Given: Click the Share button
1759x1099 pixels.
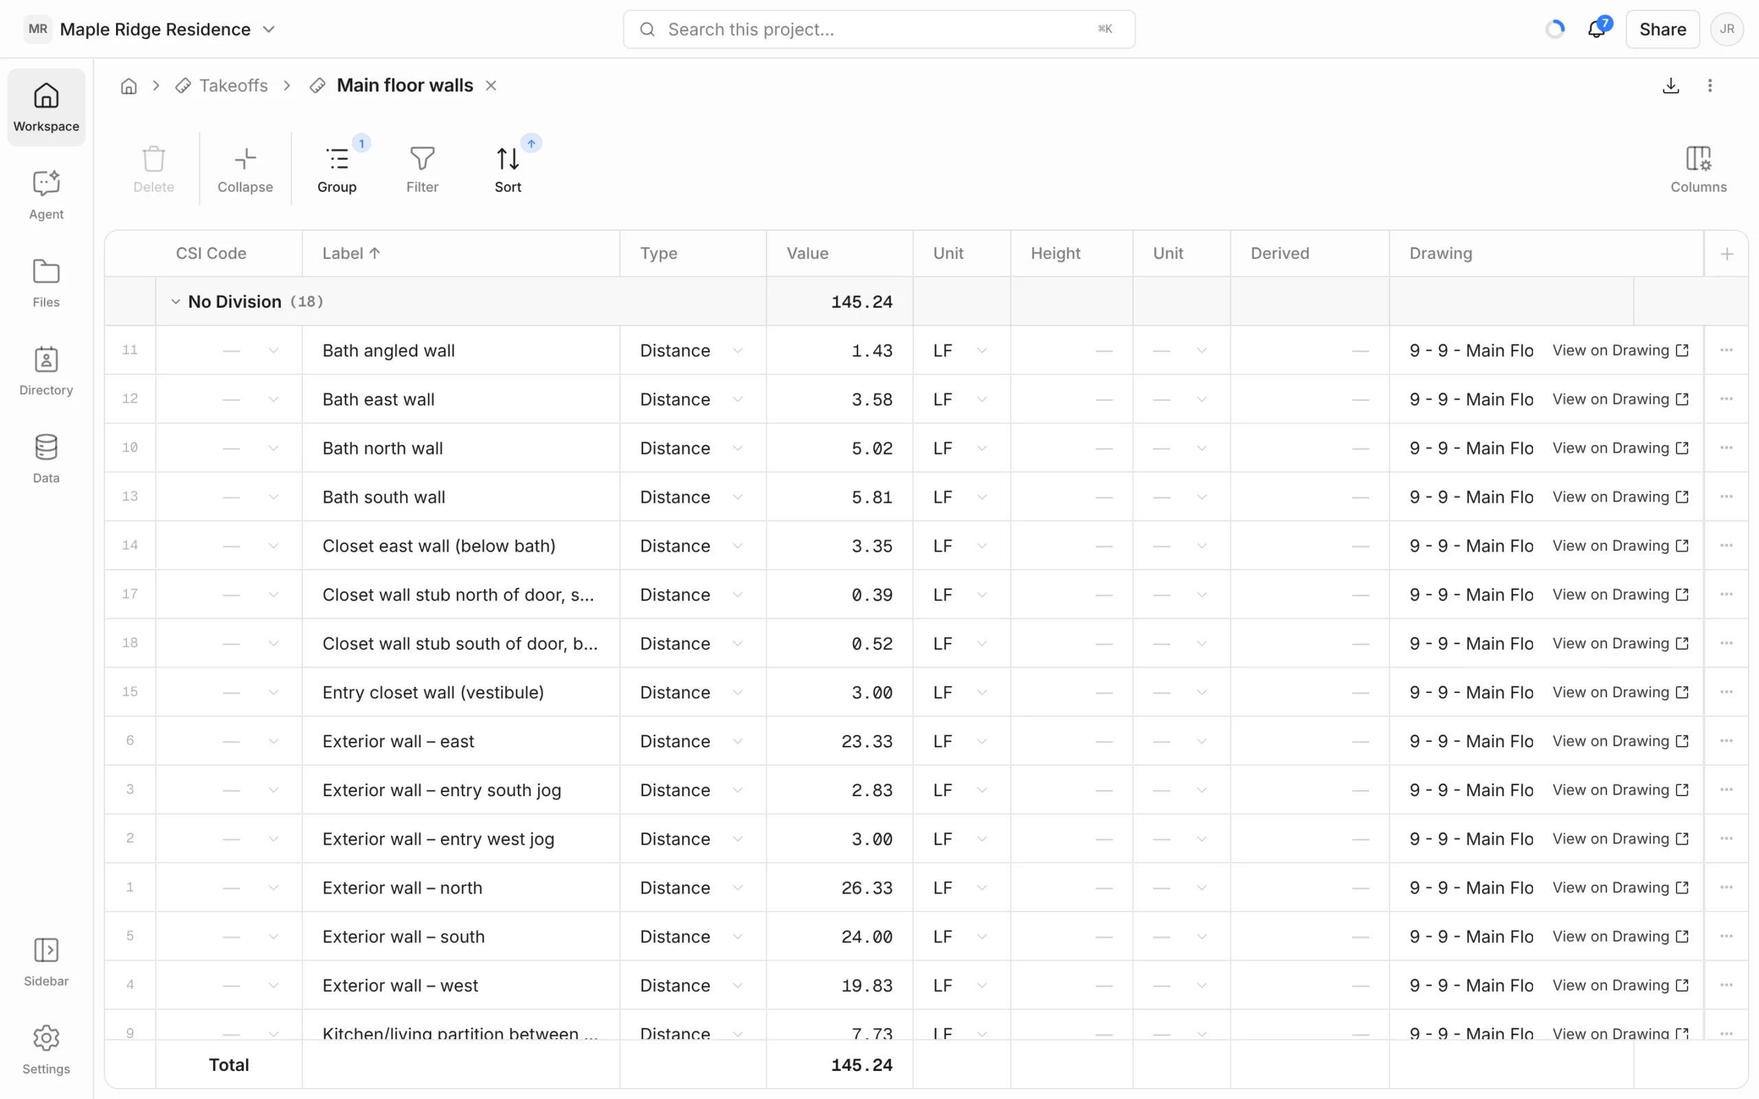Looking at the screenshot, I should click(x=1662, y=29).
